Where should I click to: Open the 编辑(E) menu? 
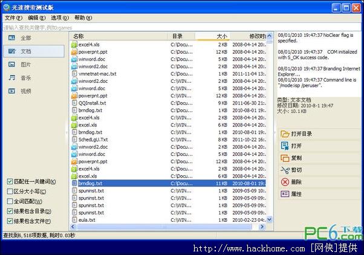(x=37, y=18)
